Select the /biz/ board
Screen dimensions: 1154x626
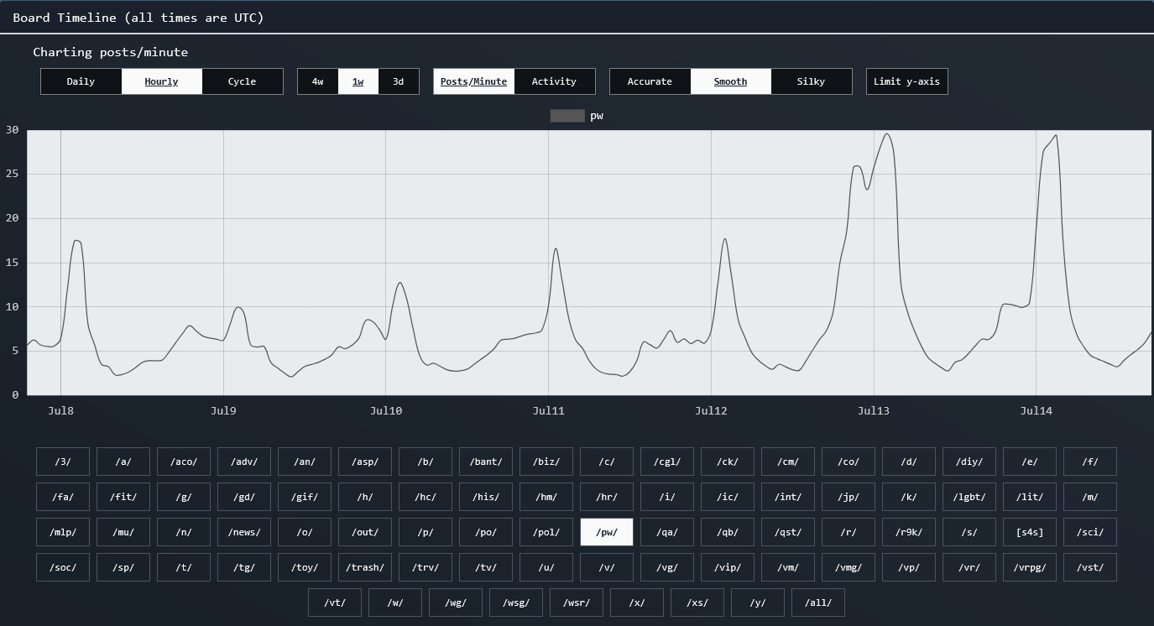[546, 462]
